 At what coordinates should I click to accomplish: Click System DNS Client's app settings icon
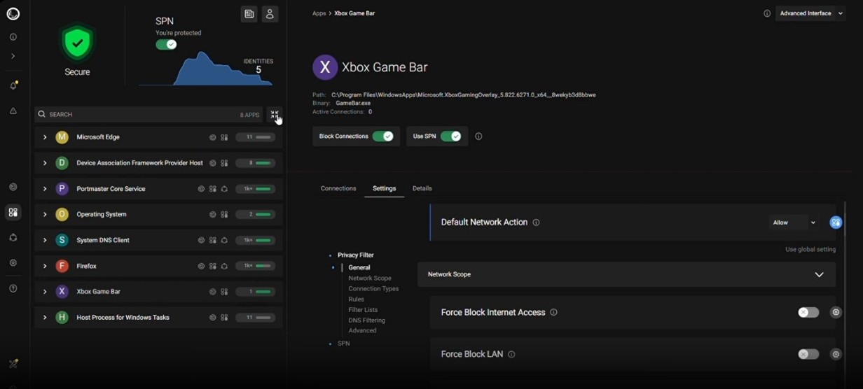coord(212,241)
